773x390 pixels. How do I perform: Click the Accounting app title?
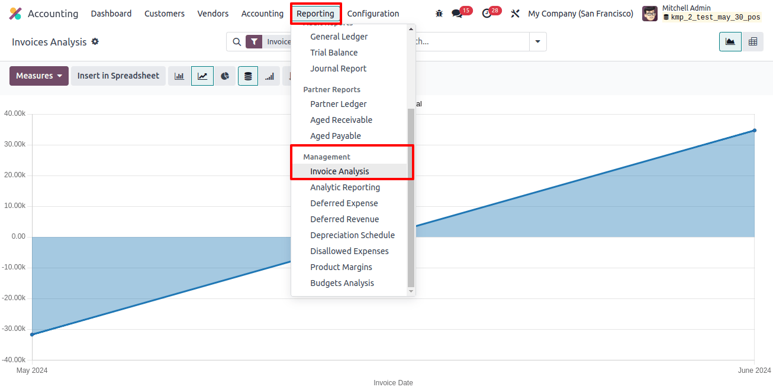coord(53,14)
